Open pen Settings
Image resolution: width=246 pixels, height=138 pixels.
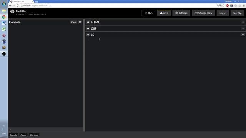181,13
